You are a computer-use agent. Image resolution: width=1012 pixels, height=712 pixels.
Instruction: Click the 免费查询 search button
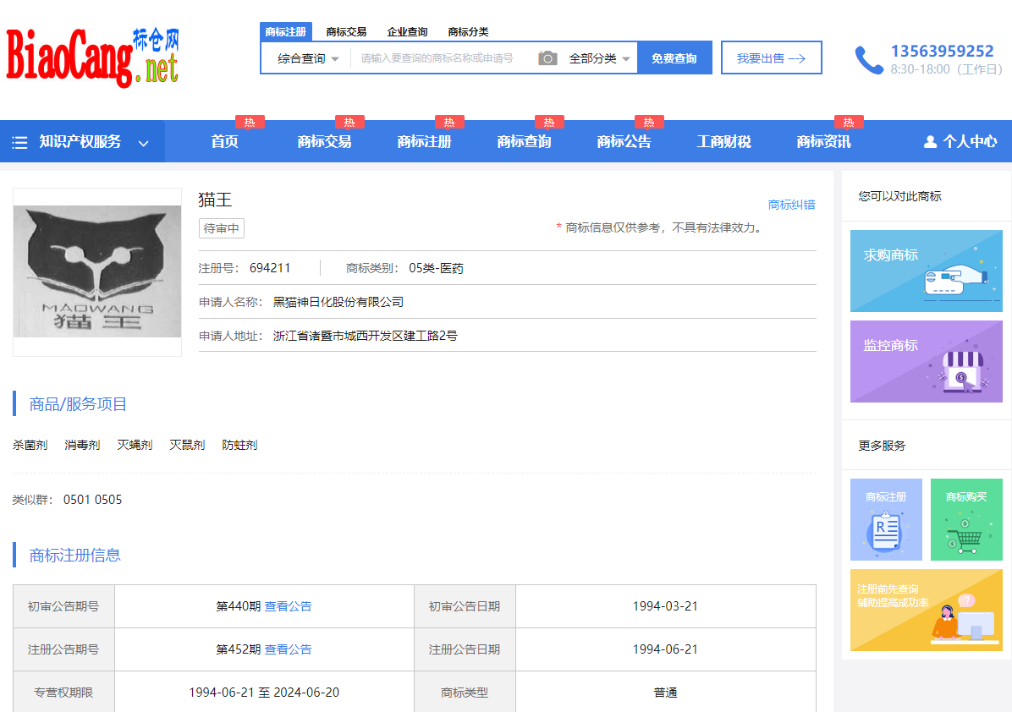[x=674, y=58]
